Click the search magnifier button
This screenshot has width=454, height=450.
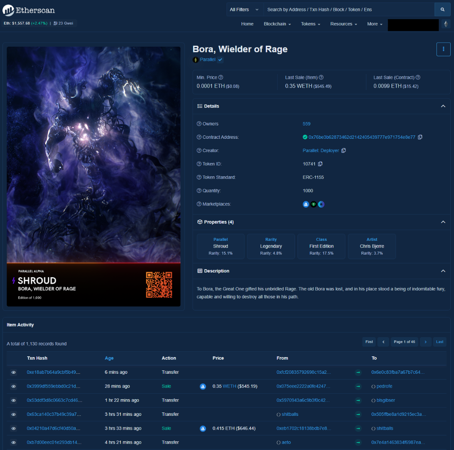(x=442, y=10)
